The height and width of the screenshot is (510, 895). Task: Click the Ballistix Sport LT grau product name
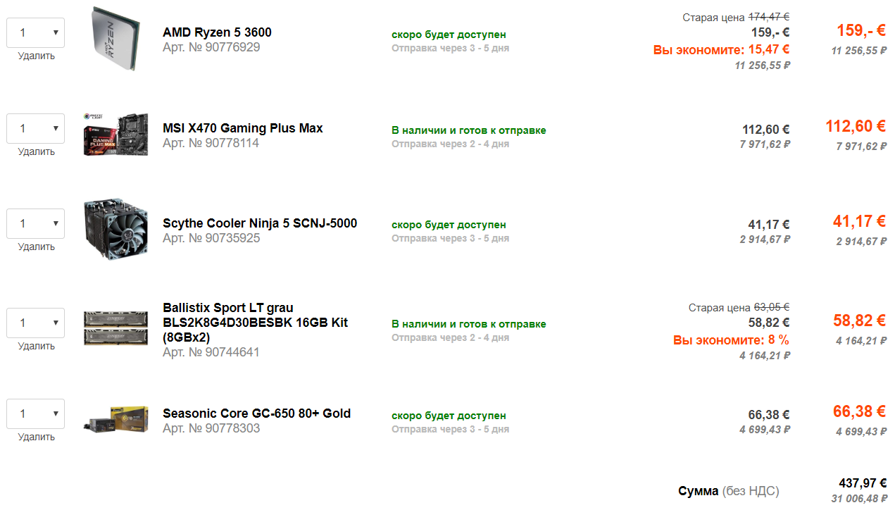tap(228, 308)
